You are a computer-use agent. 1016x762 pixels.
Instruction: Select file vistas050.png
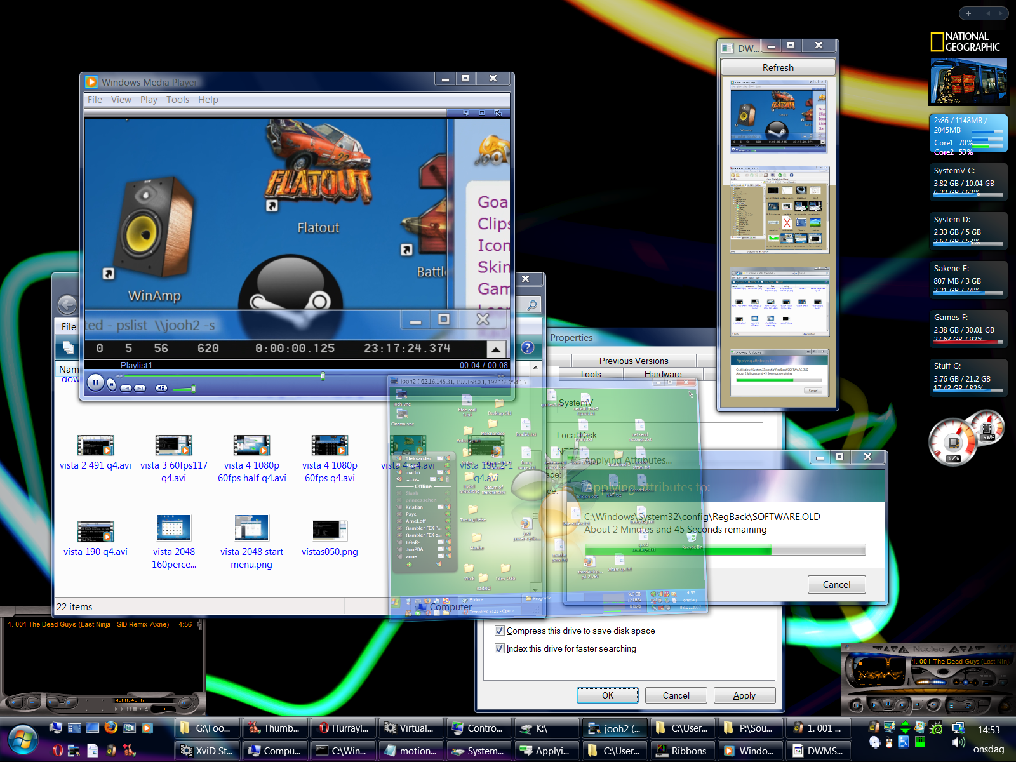330,539
